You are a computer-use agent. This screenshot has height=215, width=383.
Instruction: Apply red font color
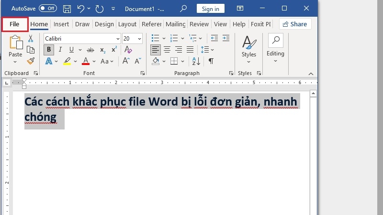pos(86,61)
